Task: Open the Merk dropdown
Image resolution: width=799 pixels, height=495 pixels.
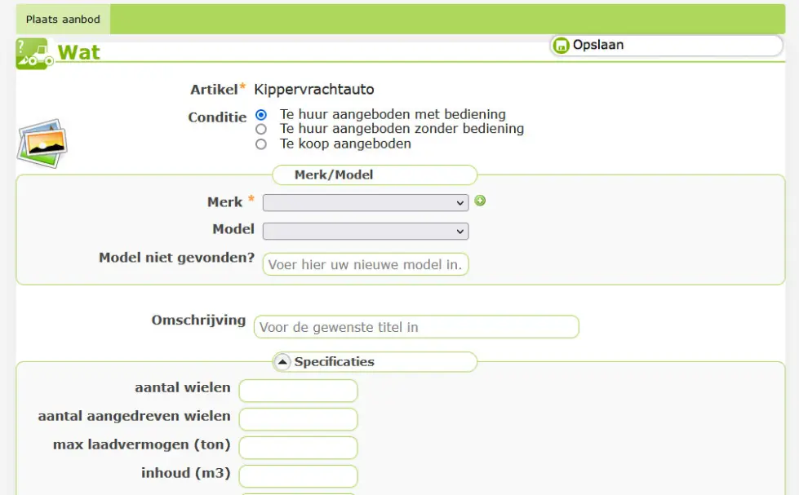Action: coord(366,202)
